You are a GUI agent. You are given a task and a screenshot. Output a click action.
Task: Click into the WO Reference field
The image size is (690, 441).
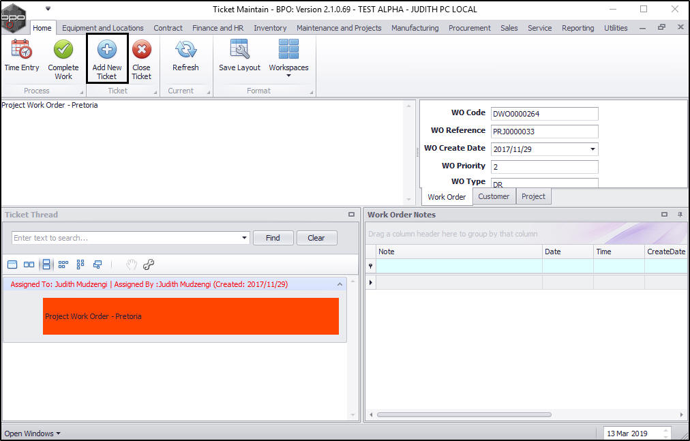click(x=544, y=131)
